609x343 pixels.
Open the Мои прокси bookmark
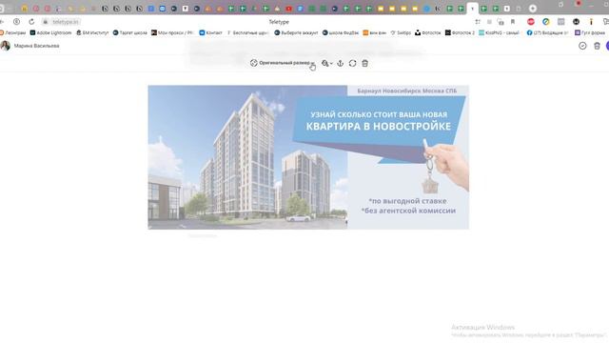172,33
